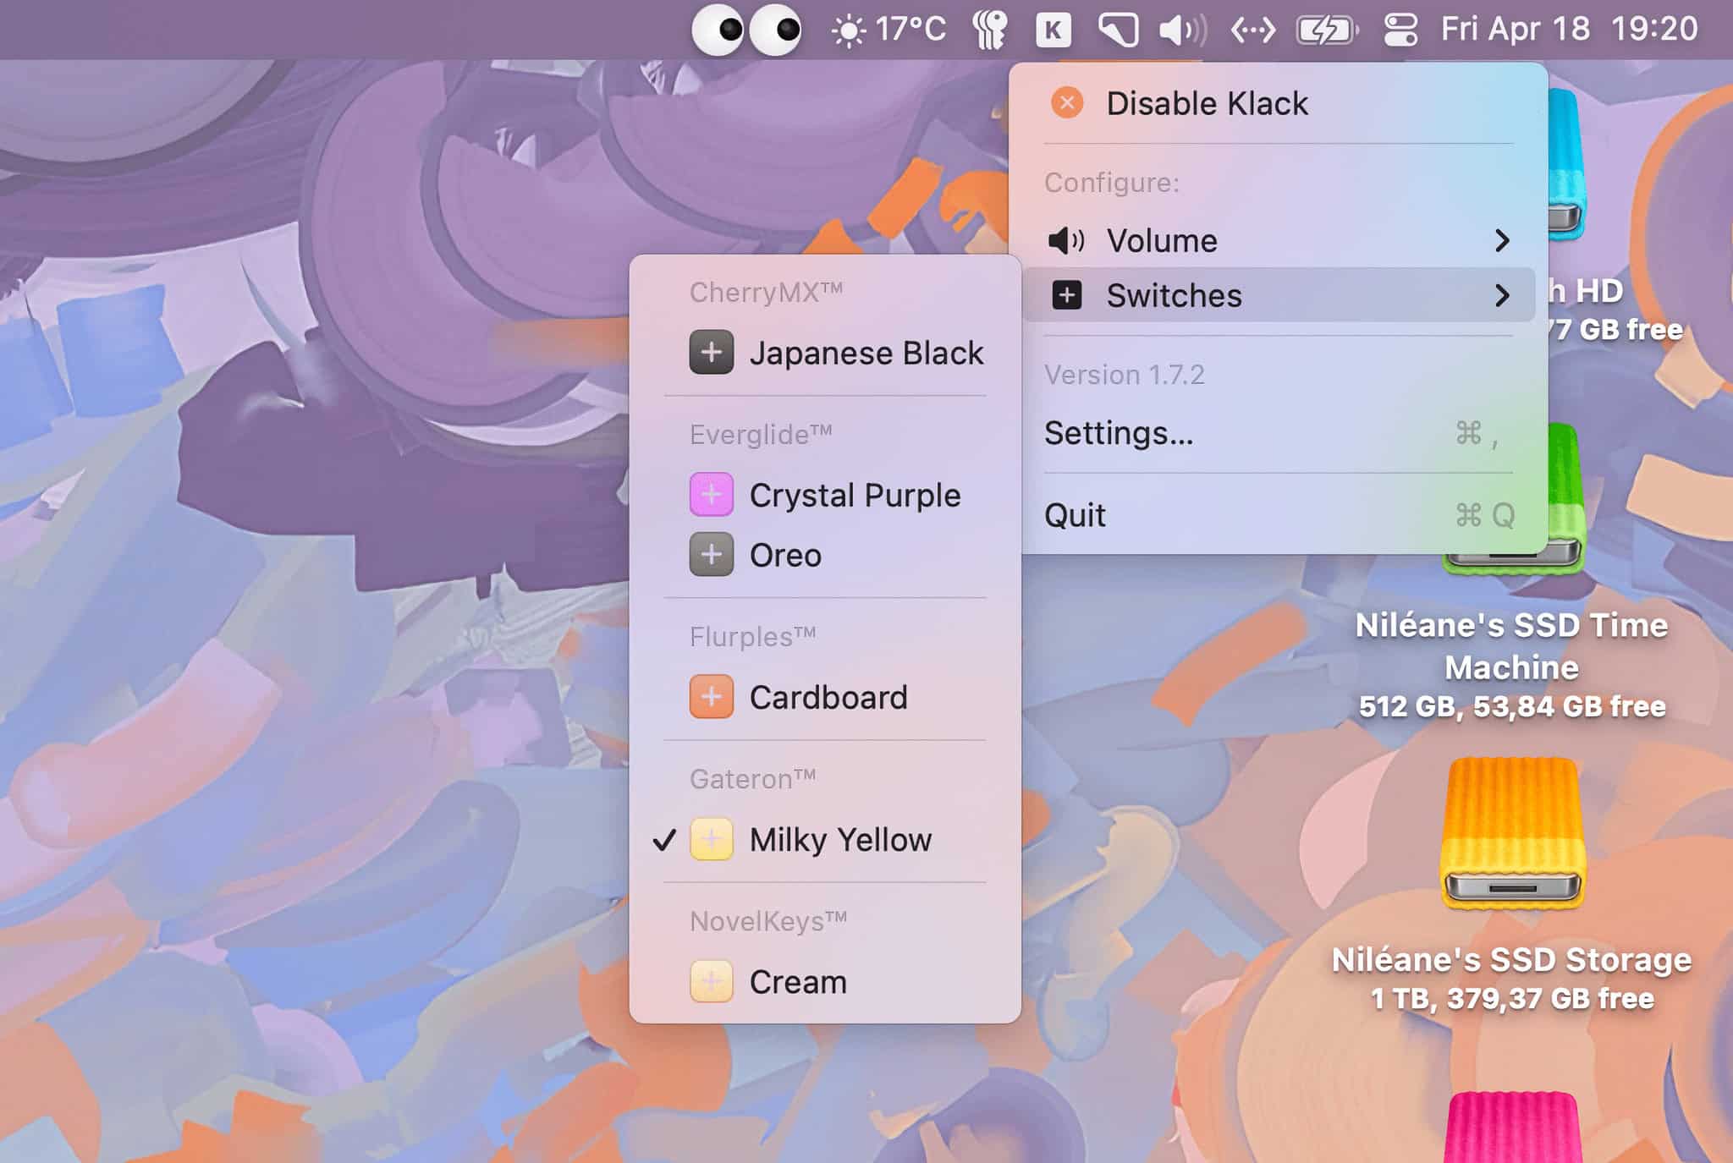Viewport: 1733px width, 1163px height.
Task: Open the Klack K icon in menu bar
Action: (x=1053, y=30)
